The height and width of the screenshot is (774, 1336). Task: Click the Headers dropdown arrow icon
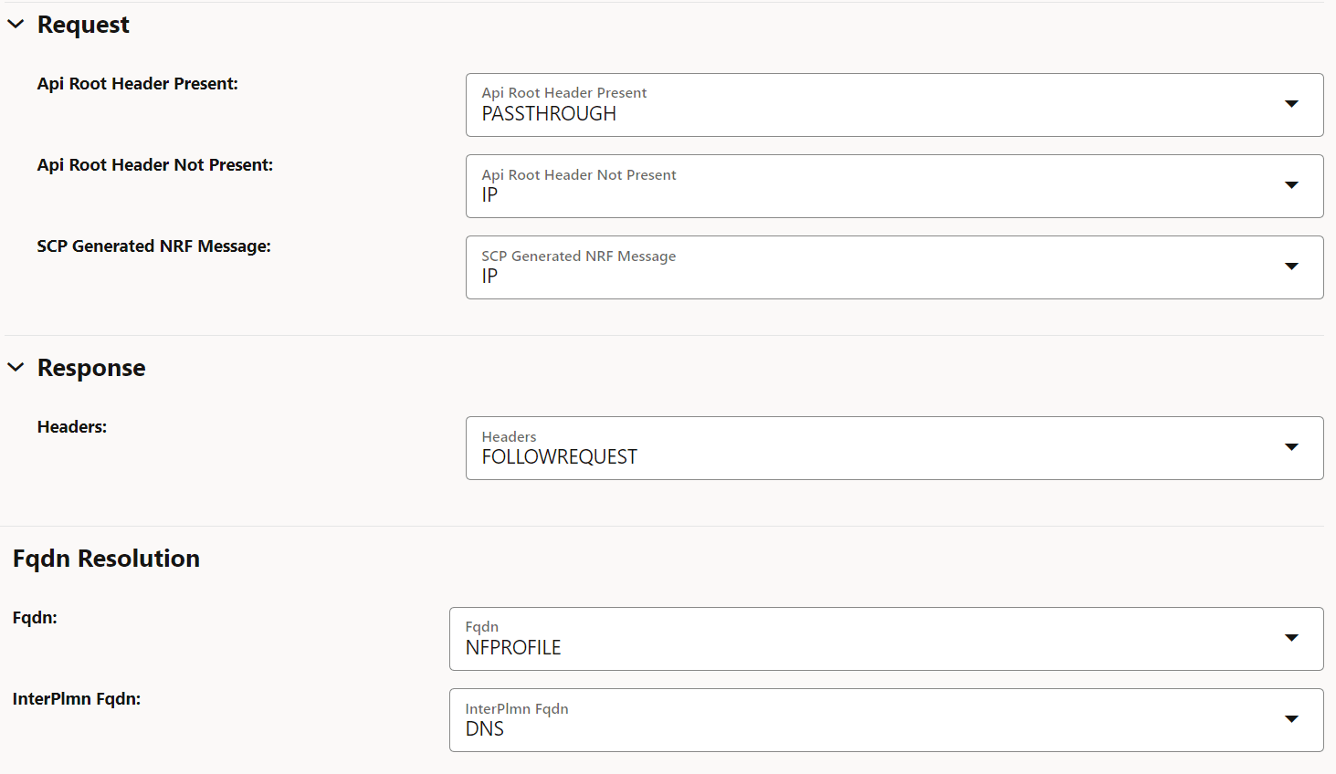pos(1291,447)
